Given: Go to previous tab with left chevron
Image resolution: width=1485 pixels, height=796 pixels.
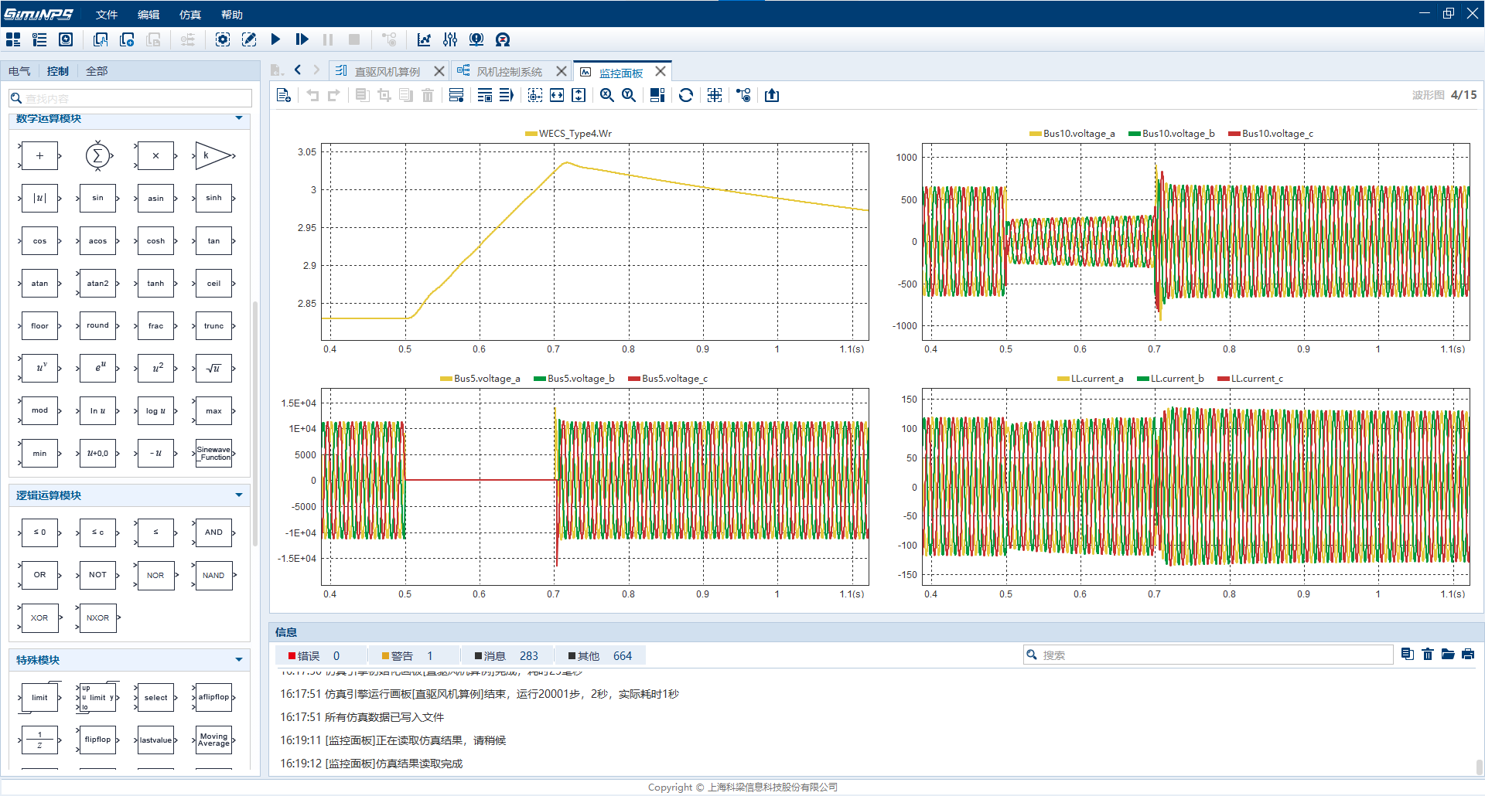Looking at the screenshot, I should tap(298, 70).
